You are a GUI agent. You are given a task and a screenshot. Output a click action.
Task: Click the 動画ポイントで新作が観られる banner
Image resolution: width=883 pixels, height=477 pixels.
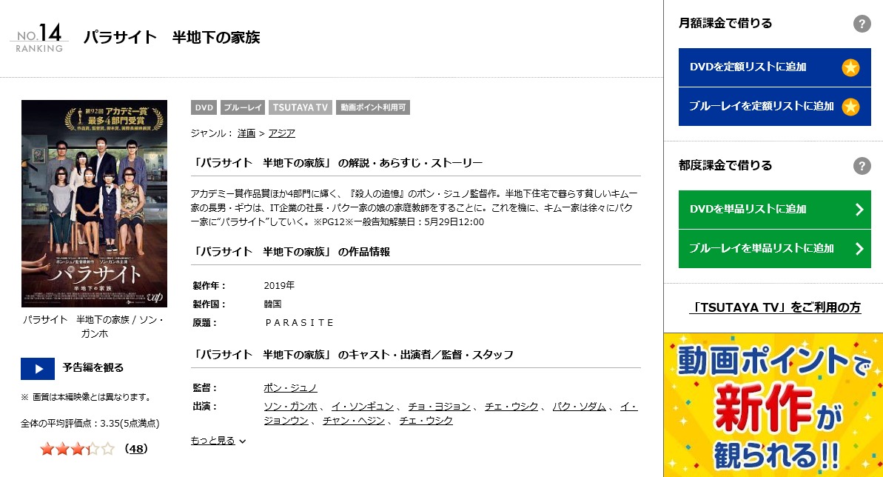tap(773, 405)
